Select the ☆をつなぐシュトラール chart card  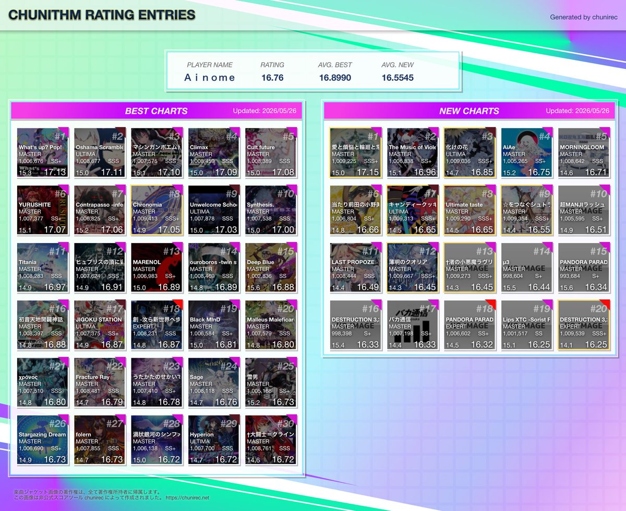pyautogui.click(x=527, y=210)
